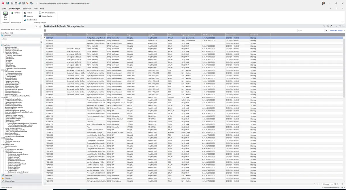Close the navigation panel with X
The image size is (346, 190).
[40, 27]
